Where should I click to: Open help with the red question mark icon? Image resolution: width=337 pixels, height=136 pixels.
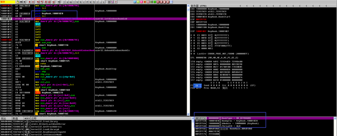click(116, 2)
